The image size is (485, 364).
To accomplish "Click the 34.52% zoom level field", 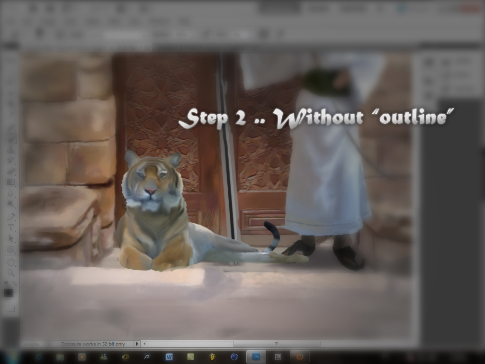I will pos(31,344).
